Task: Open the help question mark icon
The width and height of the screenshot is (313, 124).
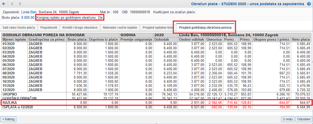Action: 309,4
